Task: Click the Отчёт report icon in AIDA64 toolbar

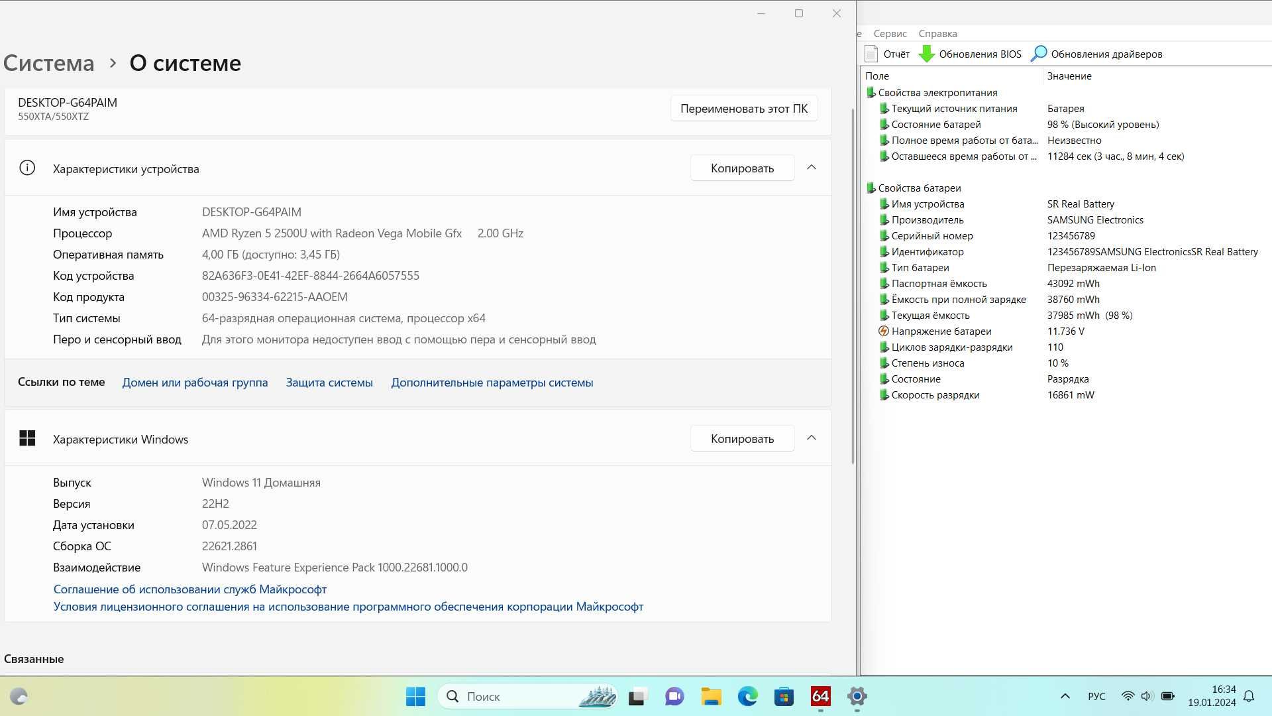Action: [871, 54]
